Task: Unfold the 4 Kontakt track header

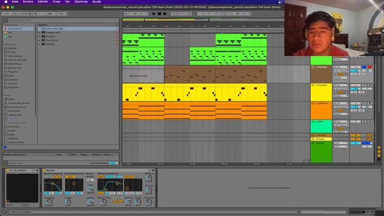Action: [x=313, y=85]
